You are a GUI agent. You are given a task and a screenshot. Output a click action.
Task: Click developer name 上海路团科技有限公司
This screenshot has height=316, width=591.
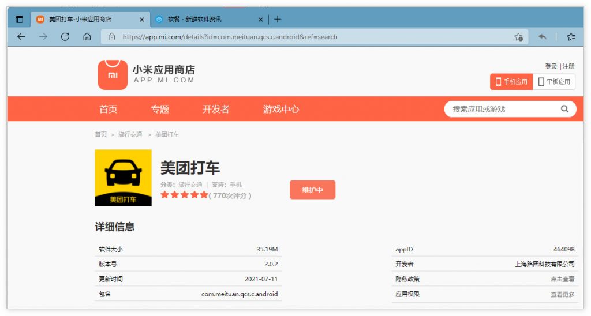click(545, 264)
